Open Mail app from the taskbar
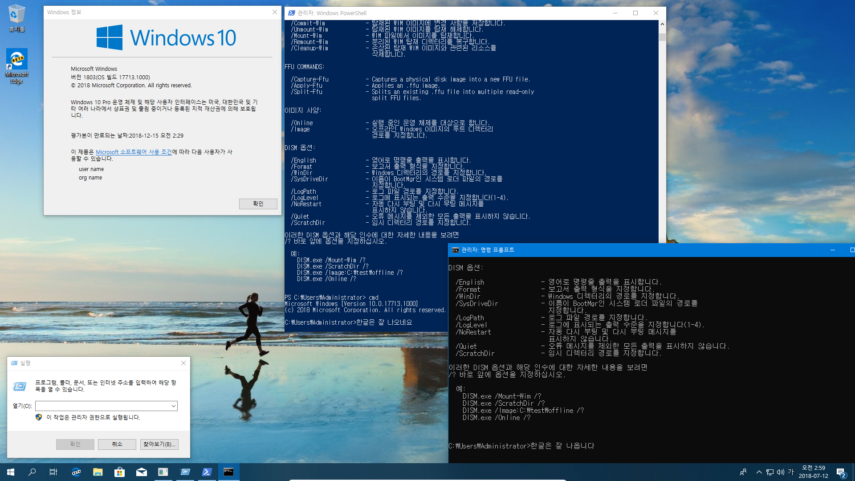Viewport: 855px width, 481px height. tap(142, 472)
